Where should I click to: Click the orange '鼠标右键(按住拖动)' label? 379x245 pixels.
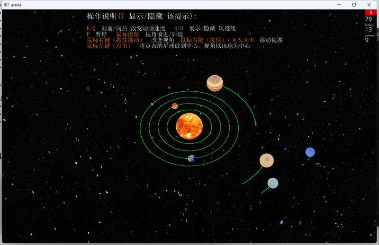tap(115, 40)
